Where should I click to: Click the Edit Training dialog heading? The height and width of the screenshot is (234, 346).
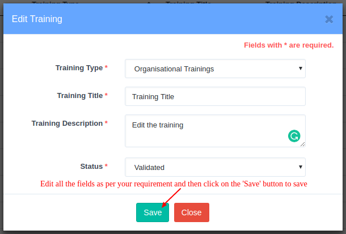tap(37, 19)
